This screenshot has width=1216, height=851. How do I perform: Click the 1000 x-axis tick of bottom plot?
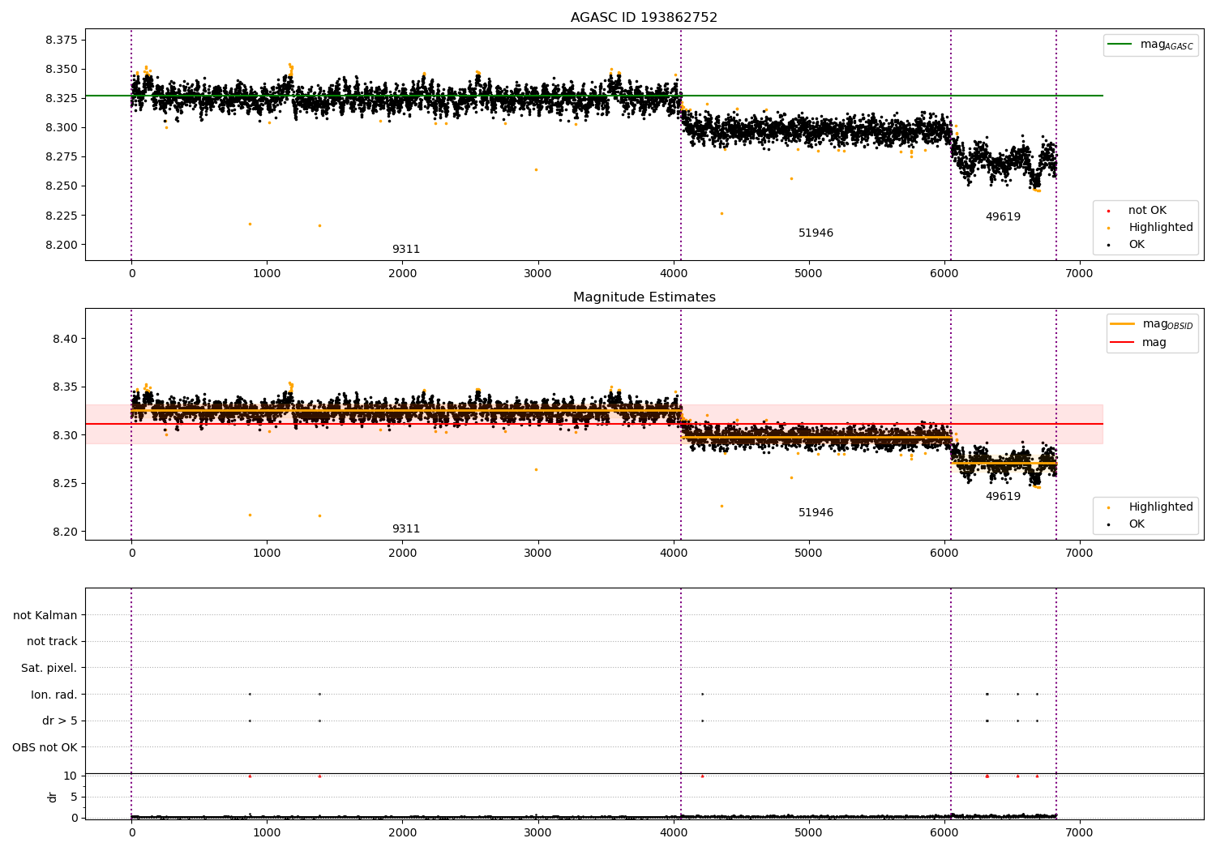(x=267, y=832)
